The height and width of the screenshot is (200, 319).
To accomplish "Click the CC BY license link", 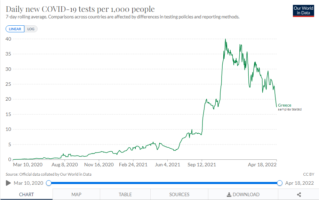I will (x=309, y=174).
